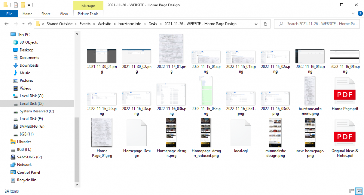Click the Refresh button beside address bar
The height and width of the screenshot is (195, 364).
[x=266, y=24]
